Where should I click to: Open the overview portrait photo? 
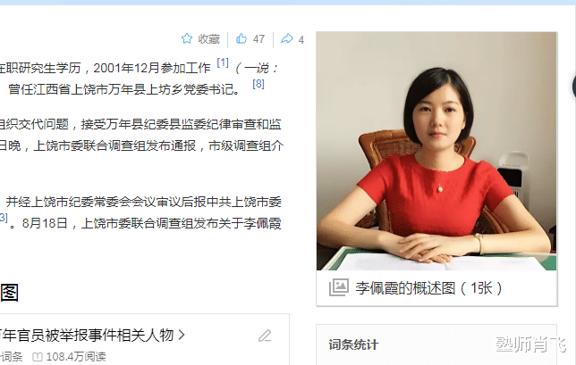tap(436, 151)
